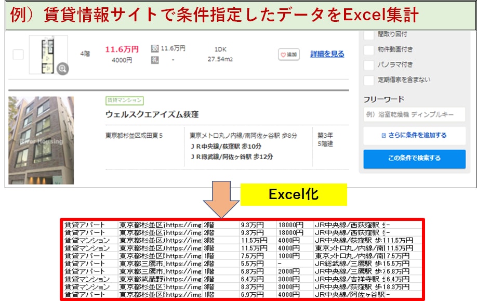Enable the パノラマ付き checkbox
The width and height of the screenshot is (477, 301).
[369, 65]
